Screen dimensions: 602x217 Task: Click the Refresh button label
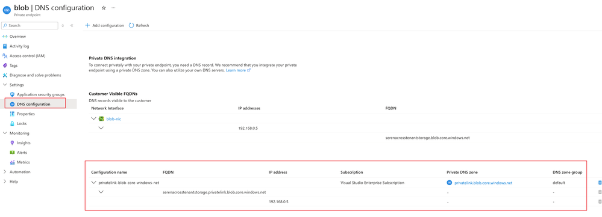pos(142,25)
